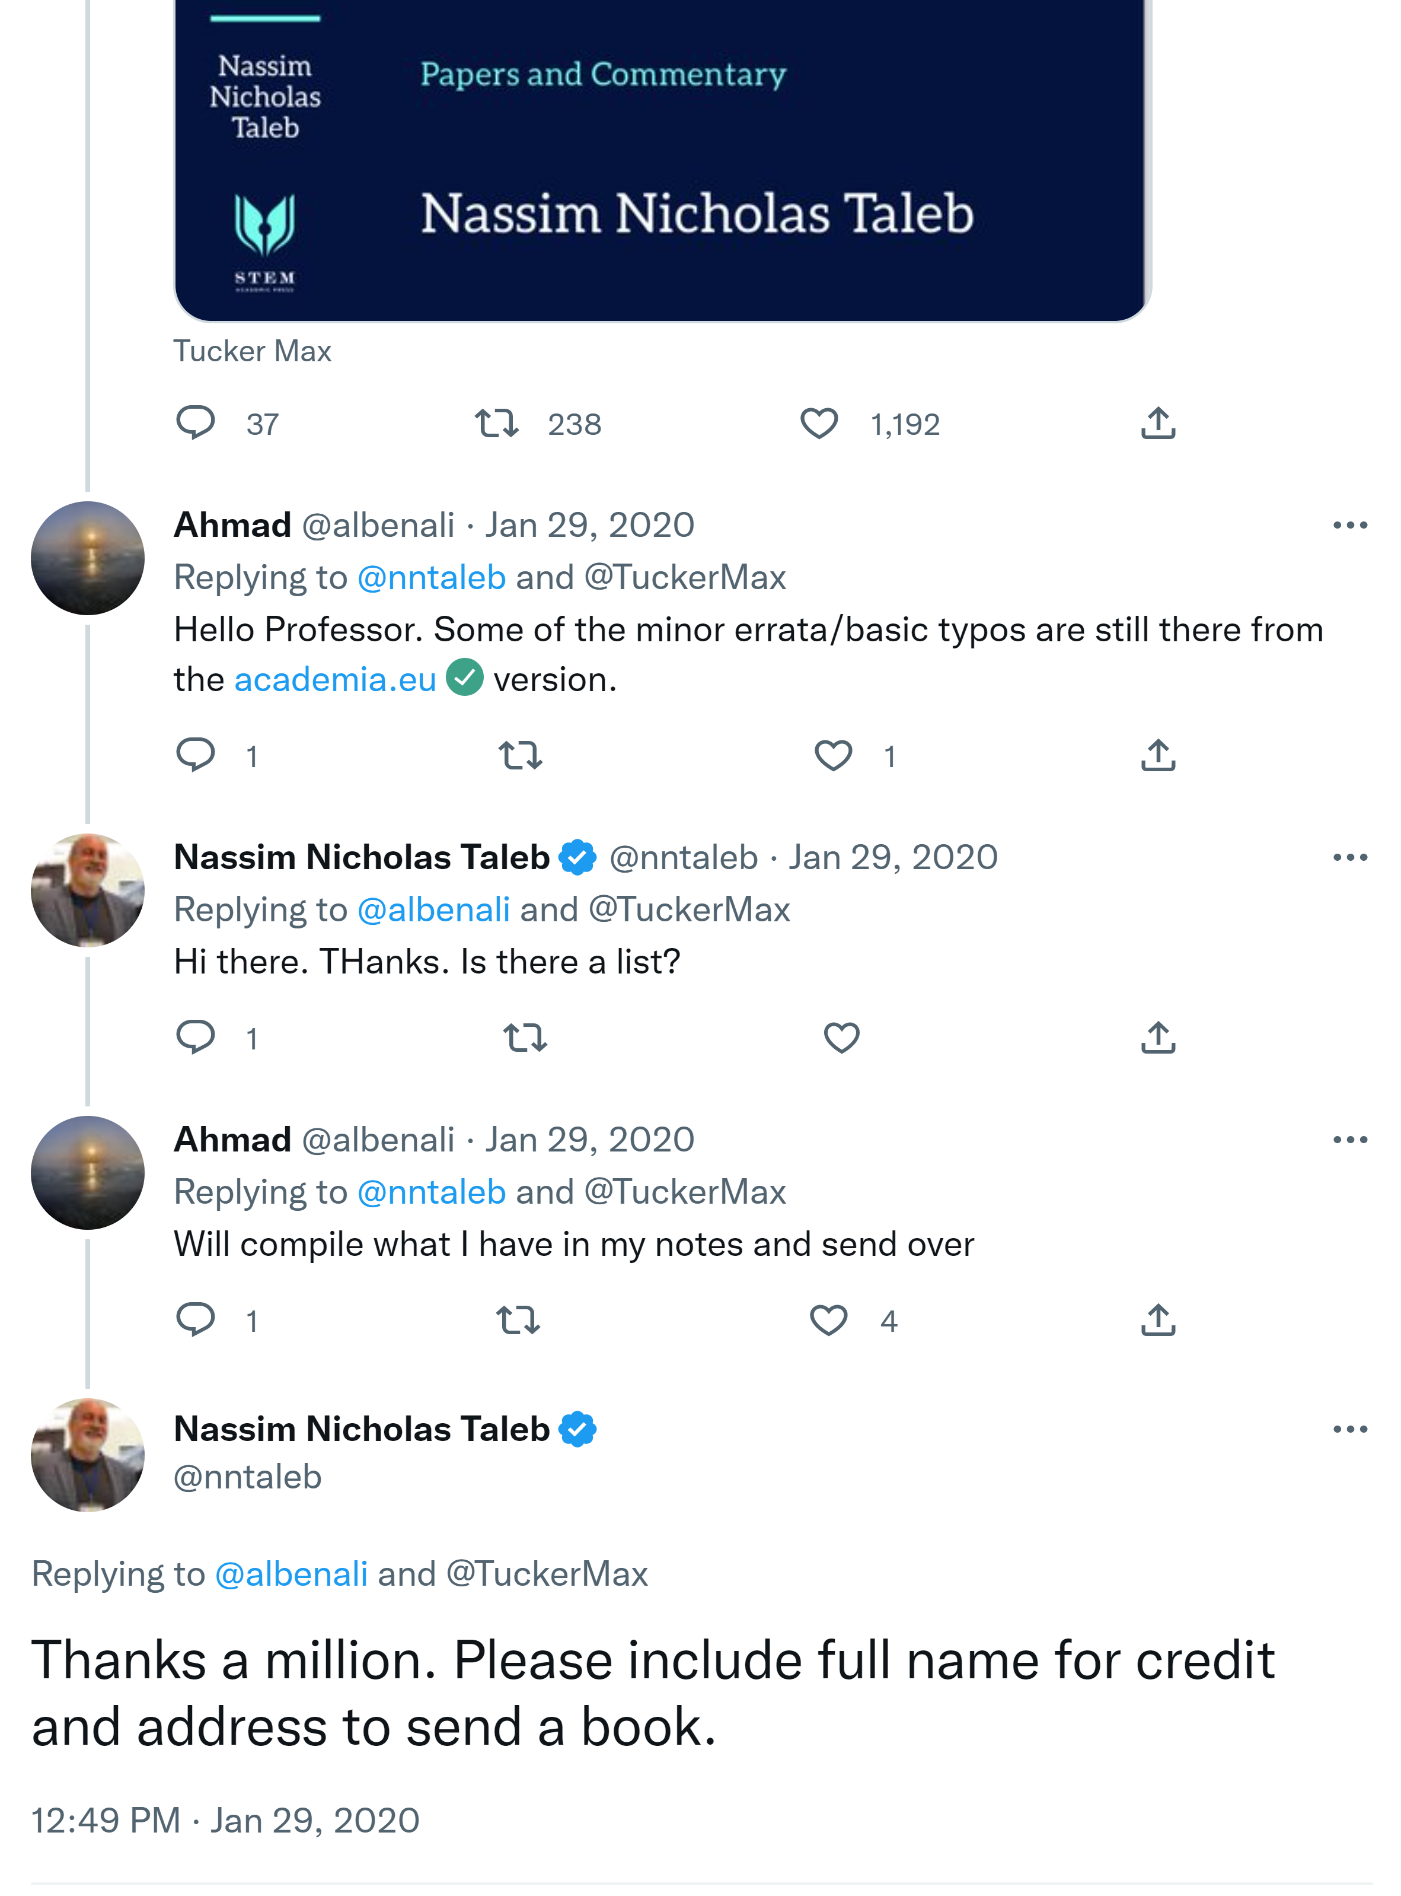The height and width of the screenshot is (1896, 1401).
Task: Open more options for Ahmad's errata tweet
Action: click(1349, 526)
